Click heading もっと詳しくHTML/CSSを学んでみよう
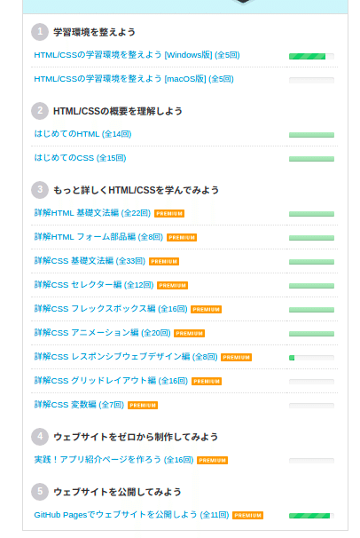360x538 pixels. coord(136,190)
